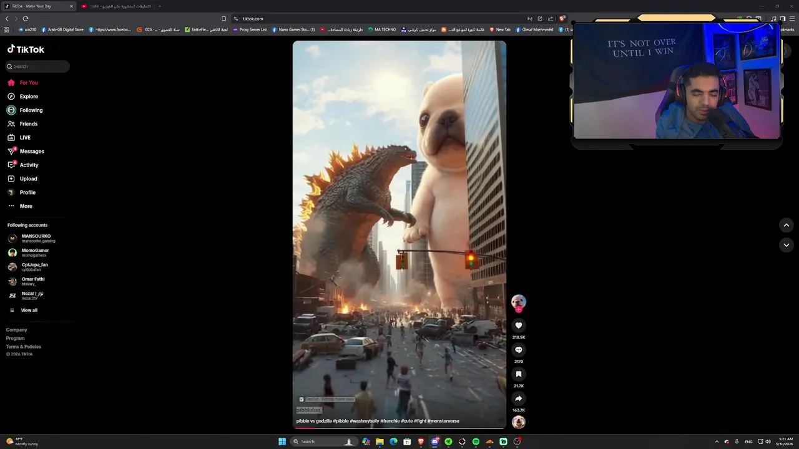Open the video's comments section
The height and width of the screenshot is (449, 799).
click(x=518, y=350)
